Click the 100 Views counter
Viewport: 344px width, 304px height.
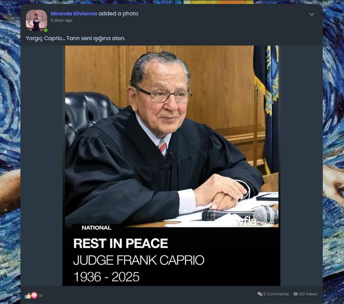(x=308, y=294)
